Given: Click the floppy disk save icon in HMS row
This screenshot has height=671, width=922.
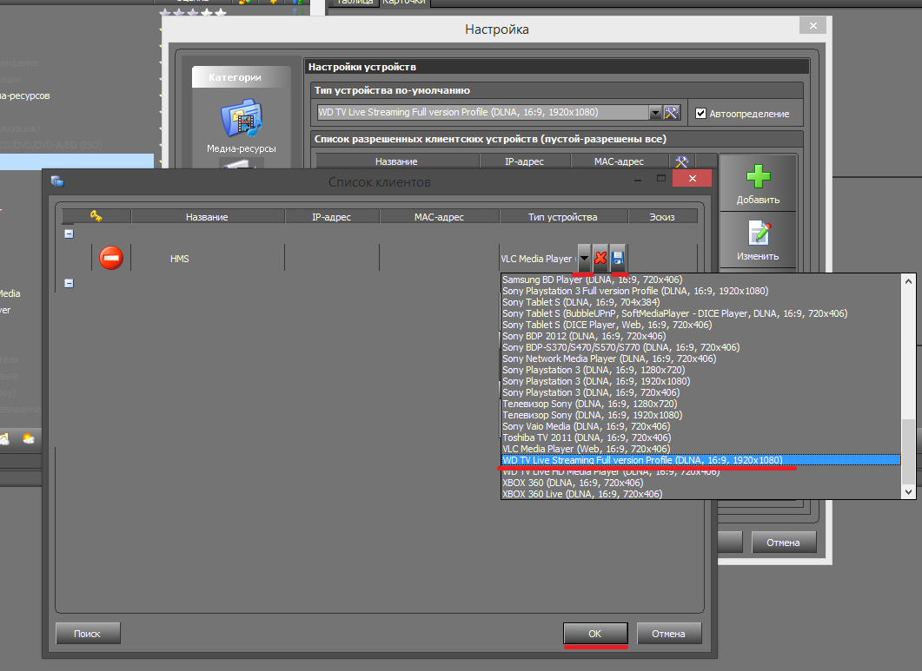Looking at the screenshot, I should [x=617, y=258].
